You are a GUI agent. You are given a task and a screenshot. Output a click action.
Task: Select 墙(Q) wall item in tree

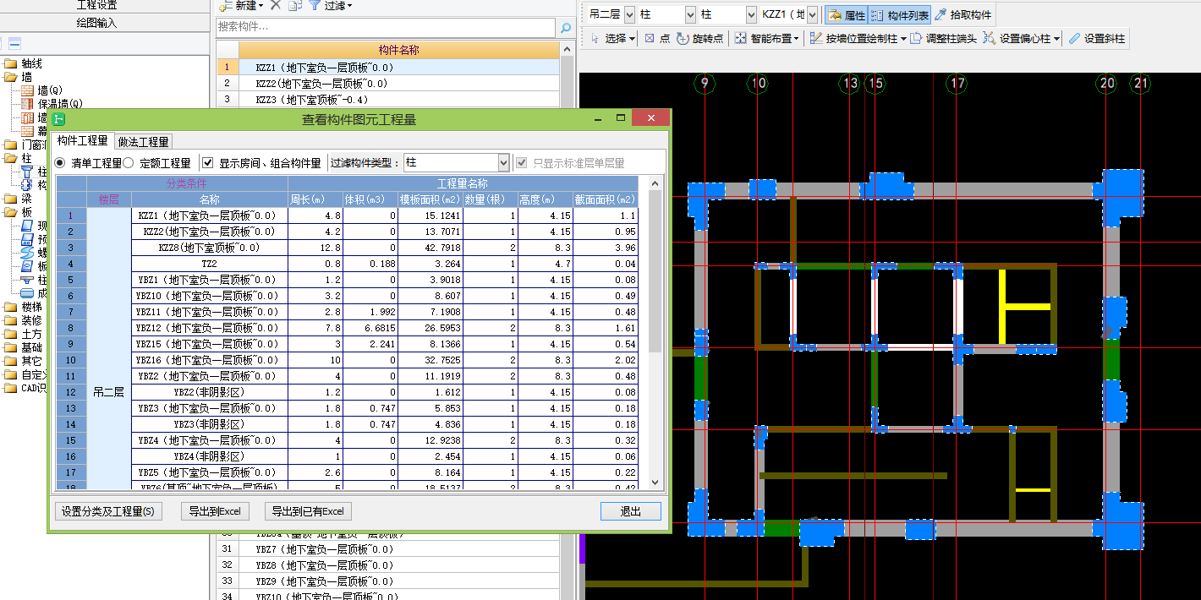tap(41, 90)
